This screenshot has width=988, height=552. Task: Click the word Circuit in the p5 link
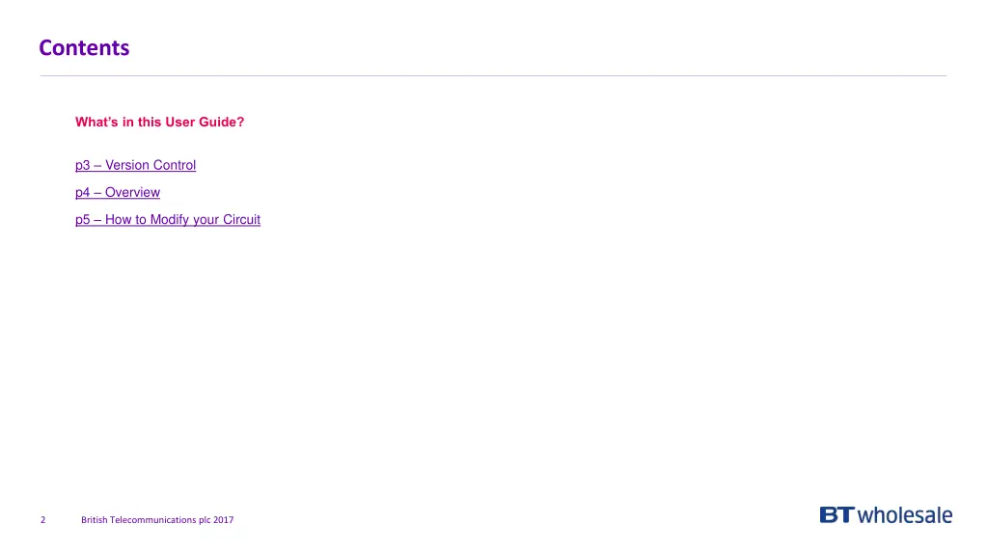241,219
